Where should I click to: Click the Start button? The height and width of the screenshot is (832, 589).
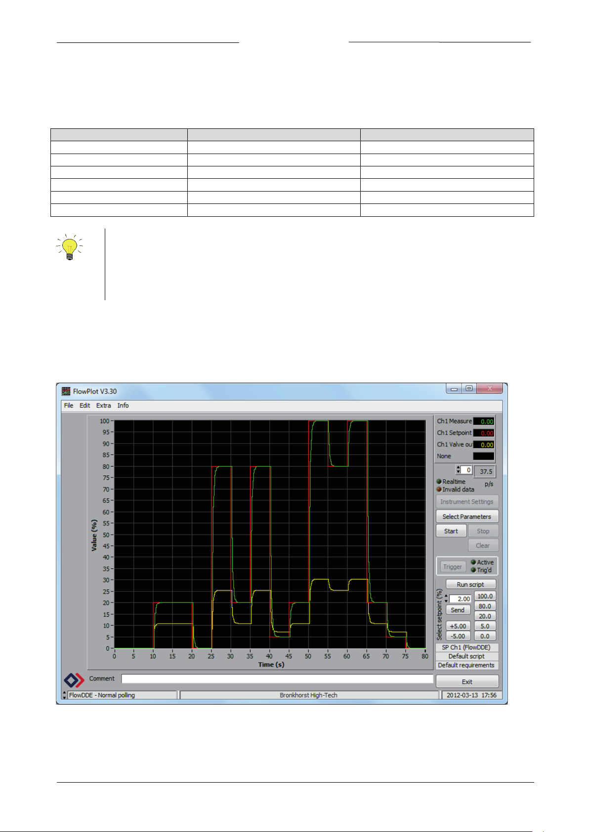[x=451, y=531]
